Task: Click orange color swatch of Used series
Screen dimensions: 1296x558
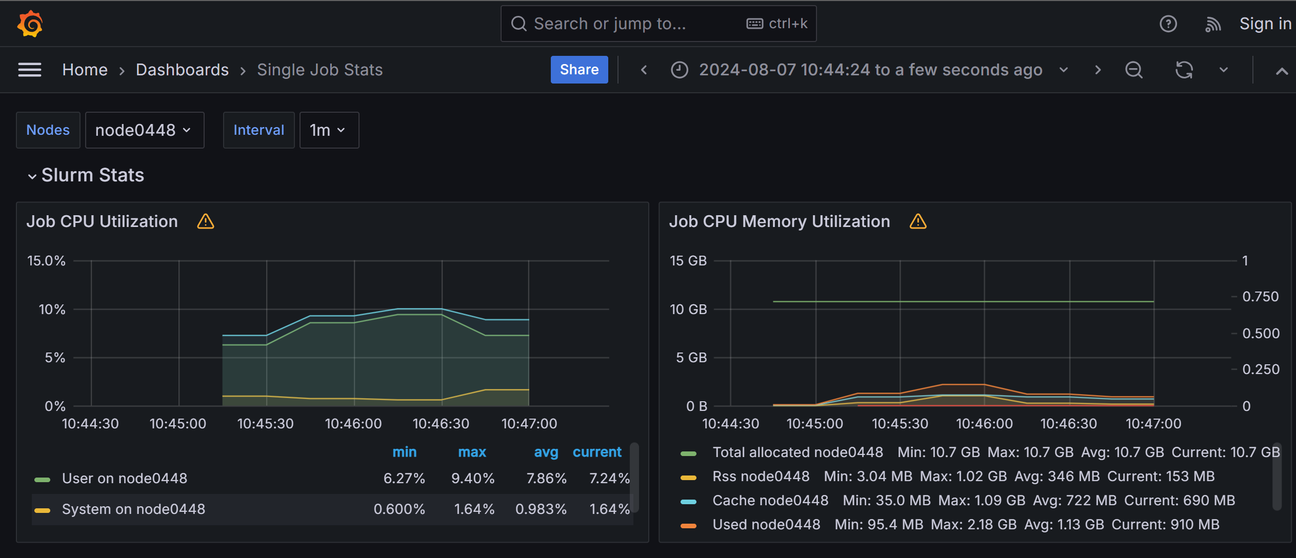Action: (688, 526)
